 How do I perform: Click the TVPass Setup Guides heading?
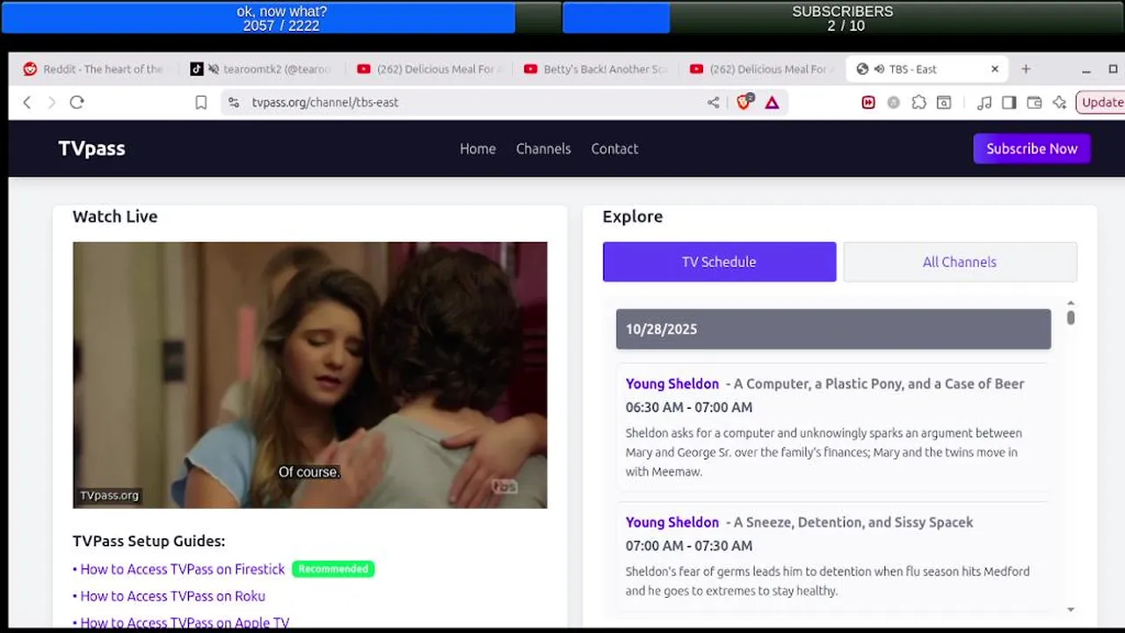click(149, 541)
